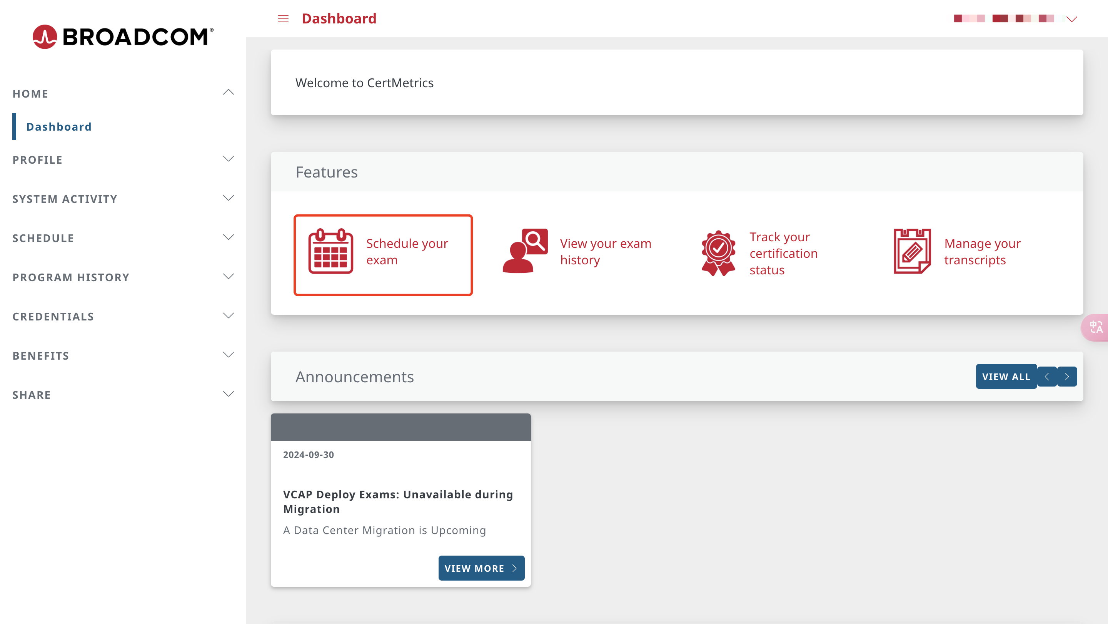Click the Schedule your exam calendar icon
Image resolution: width=1108 pixels, height=624 pixels.
click(x=330, y=251)
